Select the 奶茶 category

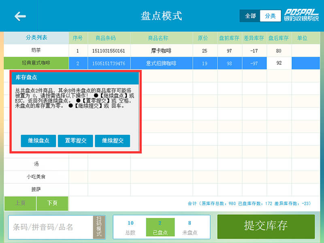(36, 51)
